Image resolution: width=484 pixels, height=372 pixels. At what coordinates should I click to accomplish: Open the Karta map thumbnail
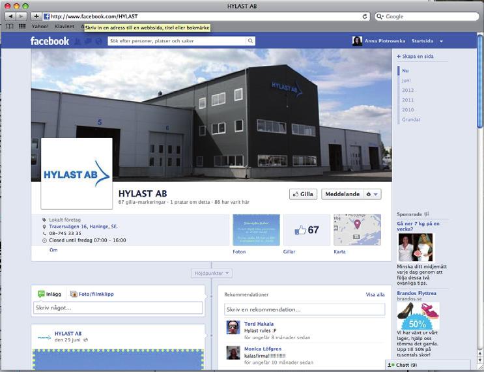coord(357,230)
